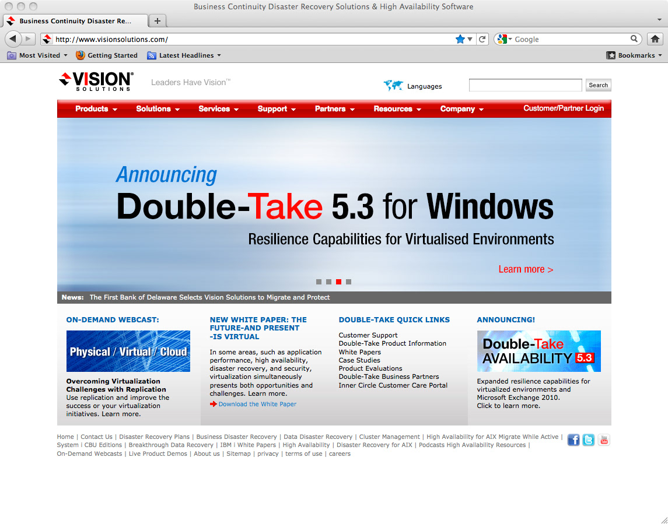Screen dimensions: 668x524
Task: Open Live Product Demos footer link
Action: click(158, 454)
